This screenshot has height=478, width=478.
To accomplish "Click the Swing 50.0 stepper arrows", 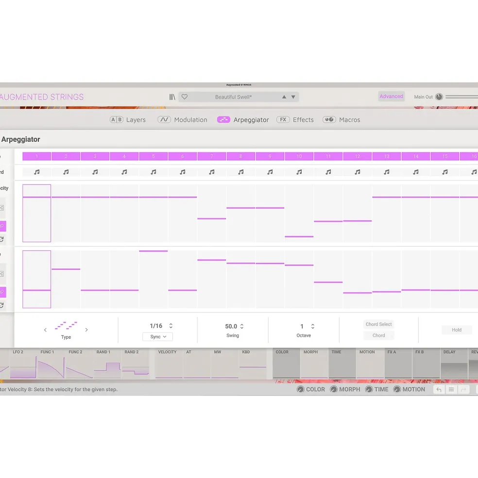I will click(x=242, y=326).
